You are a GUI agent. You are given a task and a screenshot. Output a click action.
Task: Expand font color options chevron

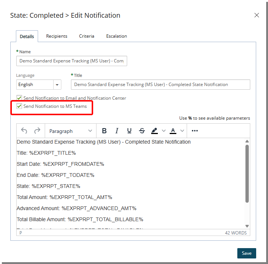tap(182, 131)
